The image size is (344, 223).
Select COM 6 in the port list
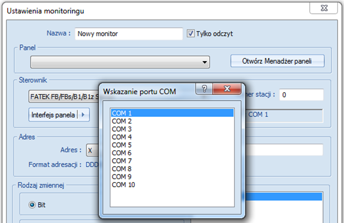point(172,153)
